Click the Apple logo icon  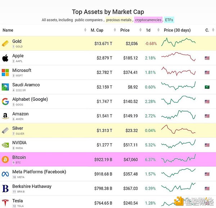[x=5, y=58]
